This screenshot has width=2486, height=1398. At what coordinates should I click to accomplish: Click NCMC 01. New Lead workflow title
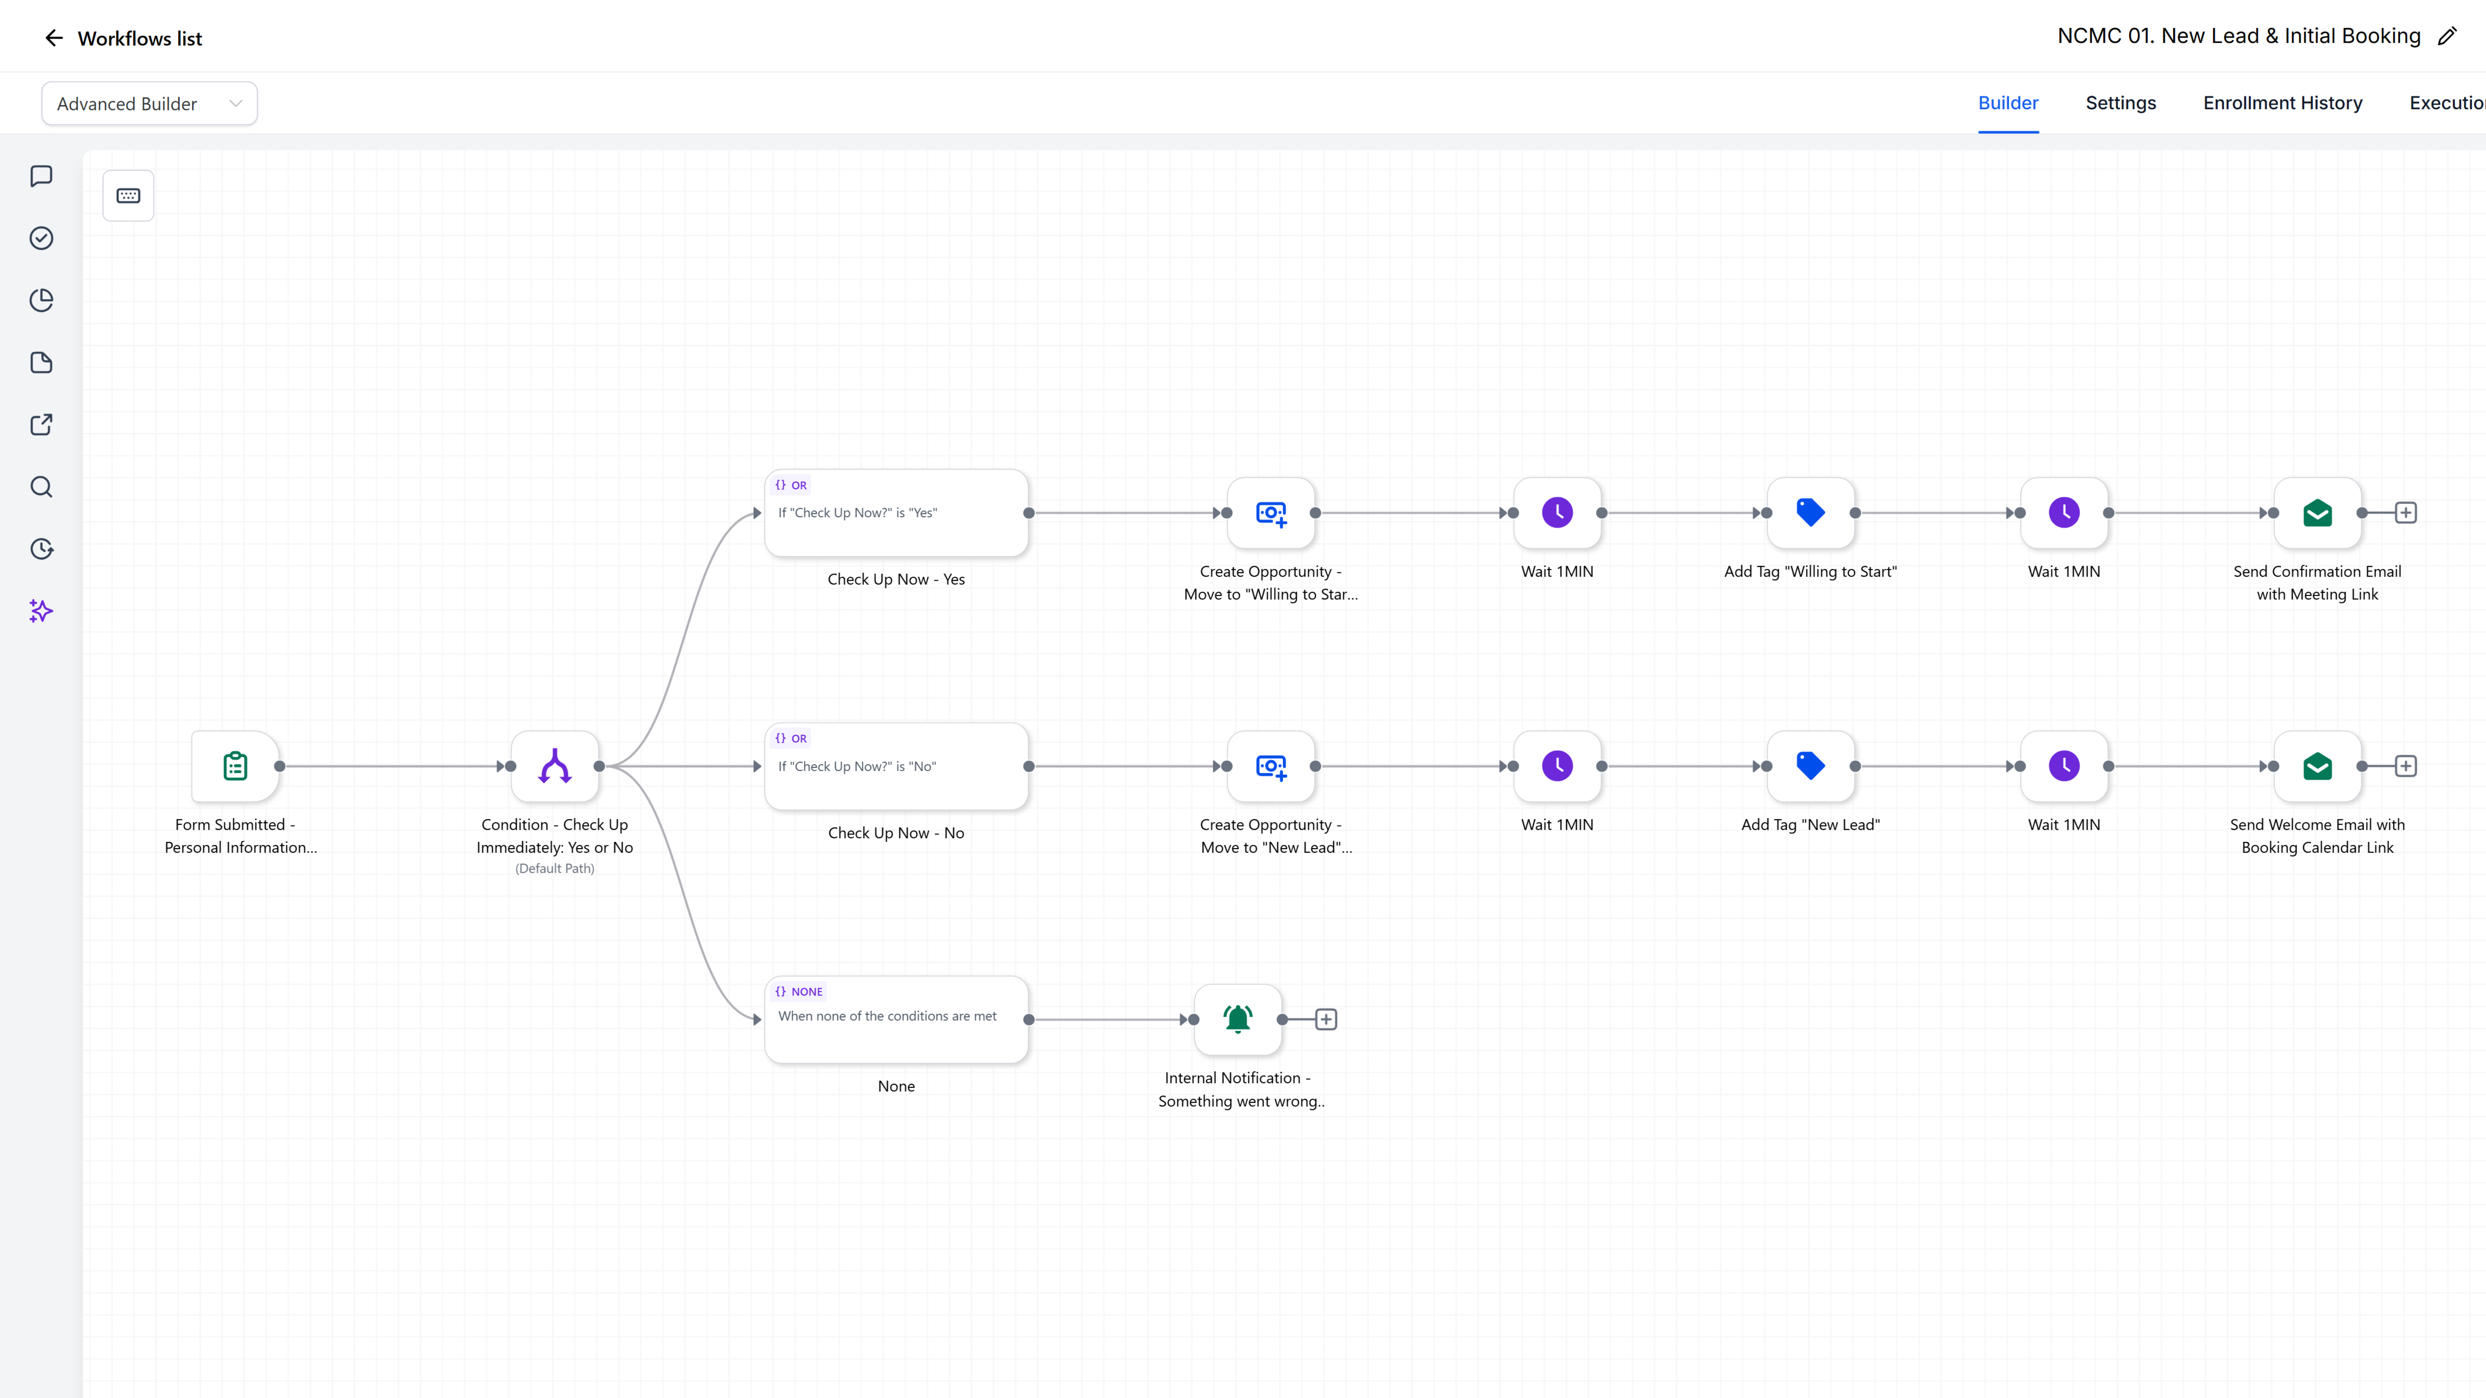[x=2239, y=37]
